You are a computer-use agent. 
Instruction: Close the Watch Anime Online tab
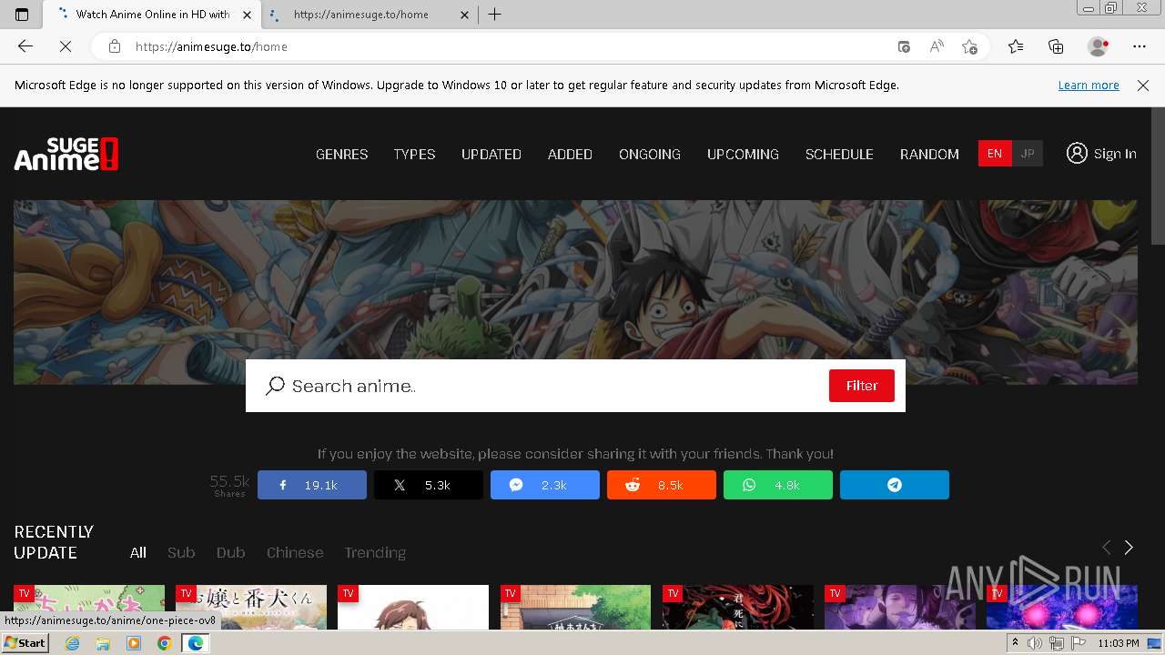pos(247,15)
